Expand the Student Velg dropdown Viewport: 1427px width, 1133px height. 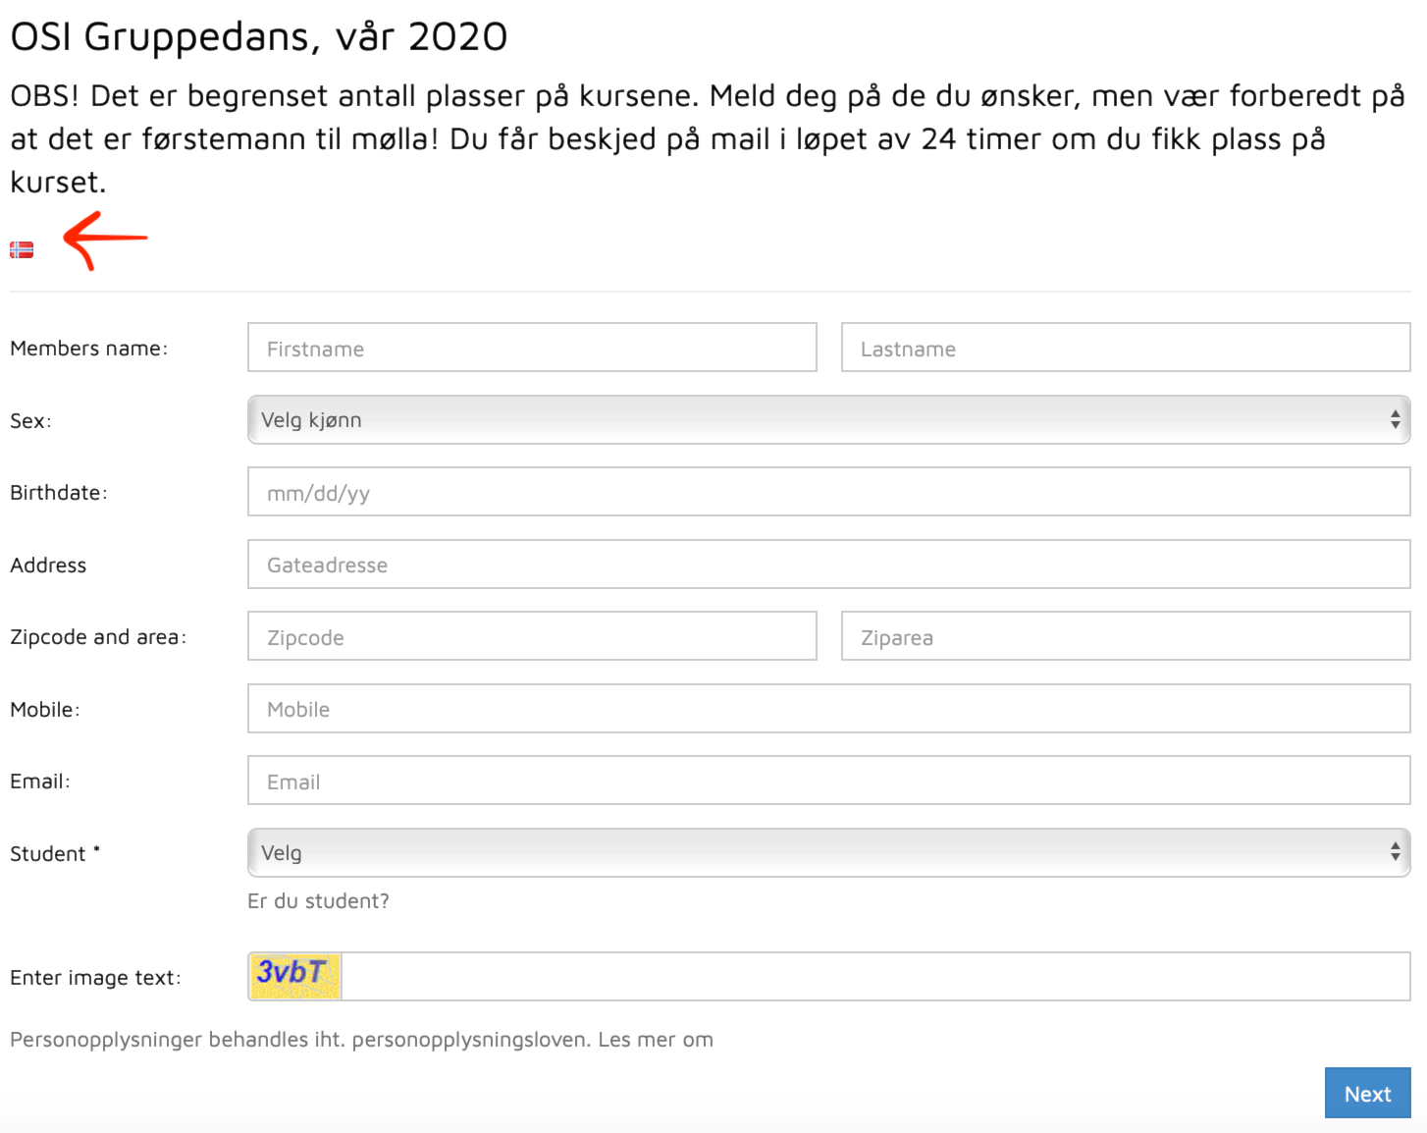pyautogui.click(x=828, y=852)
